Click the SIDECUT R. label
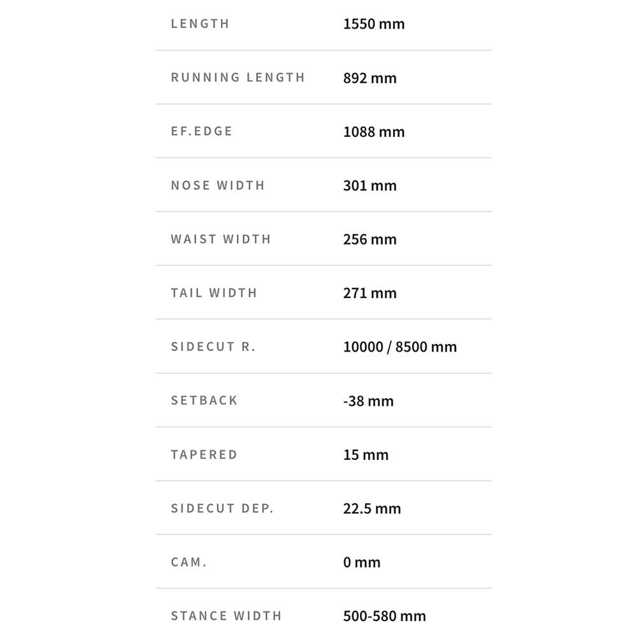 click(x=213, y=347)
